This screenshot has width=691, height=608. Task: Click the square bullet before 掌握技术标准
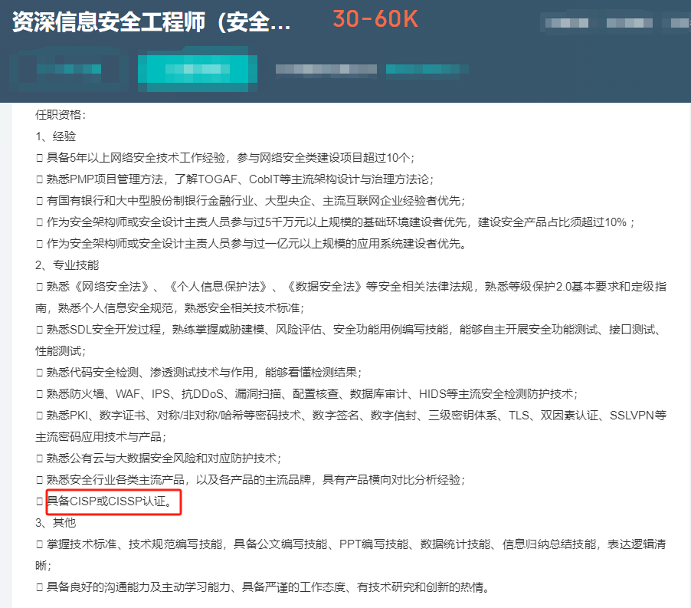39,544
